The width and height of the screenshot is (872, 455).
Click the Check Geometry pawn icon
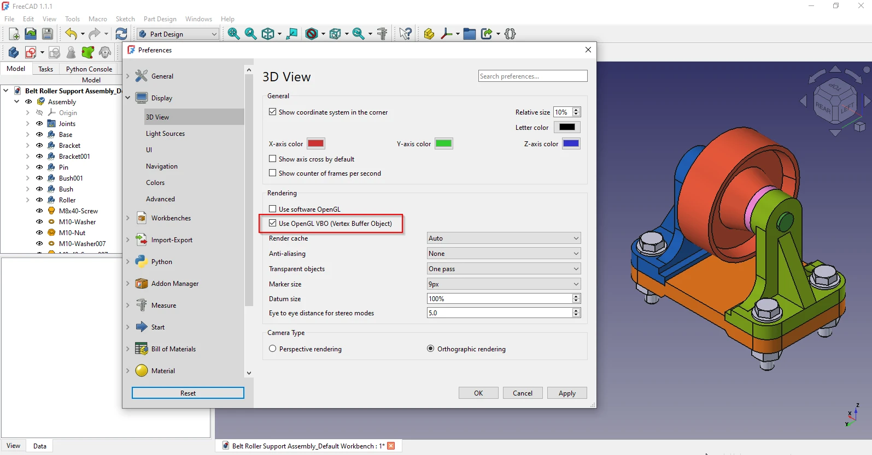coord(71,52)
